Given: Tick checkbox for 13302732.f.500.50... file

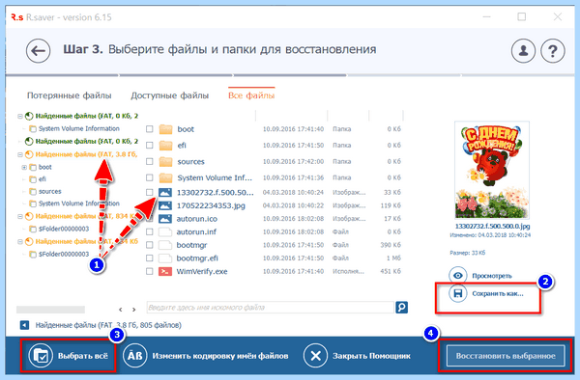Looking at the screenshot, I should click(x=150, y=192).
